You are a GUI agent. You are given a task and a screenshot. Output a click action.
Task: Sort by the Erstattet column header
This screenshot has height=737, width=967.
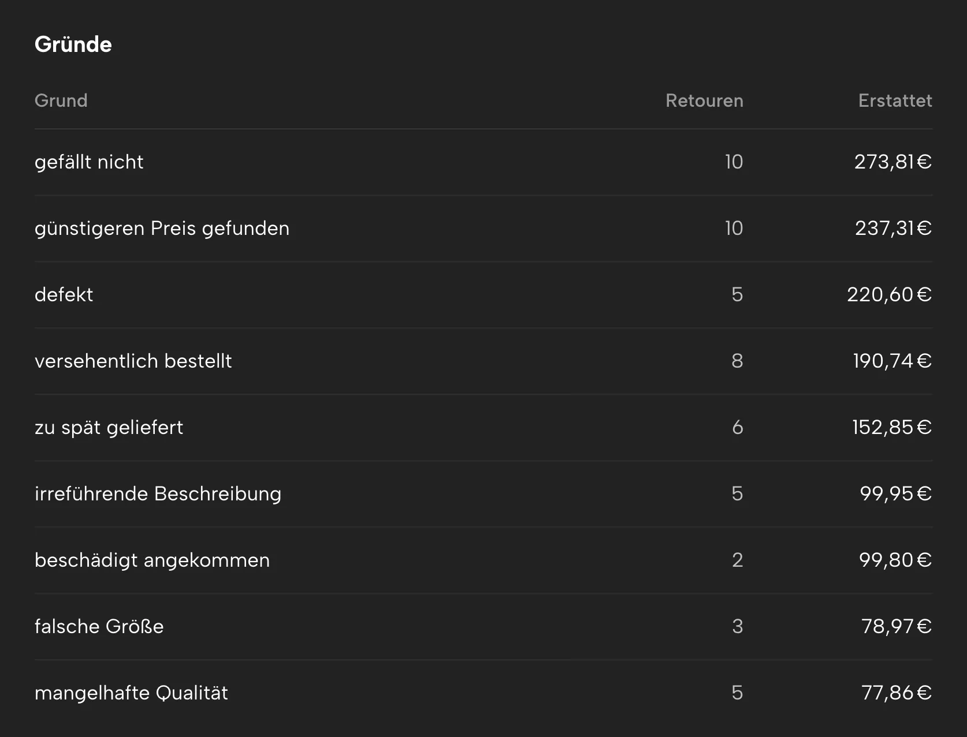(895, 100)
